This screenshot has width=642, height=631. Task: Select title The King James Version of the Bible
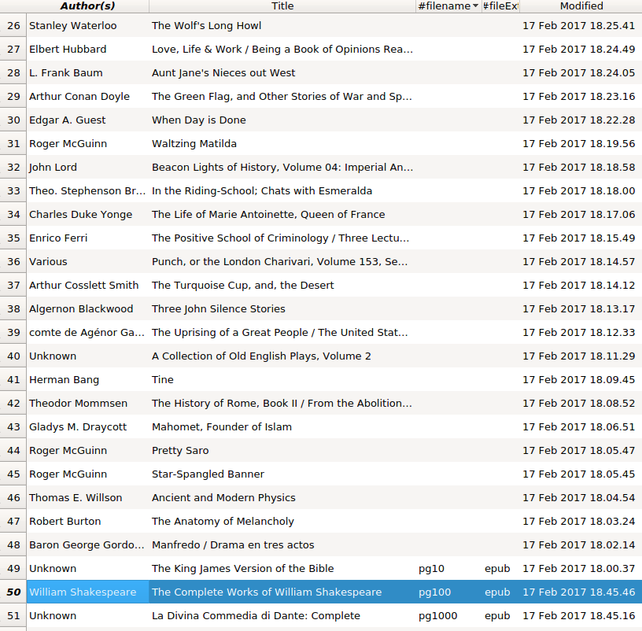point(243,569)
